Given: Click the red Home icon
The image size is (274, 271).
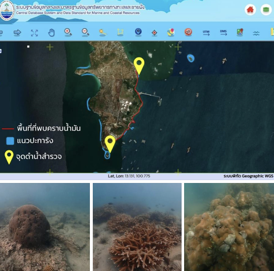Looking at the screenshot, I should click(x=250, y=9).
